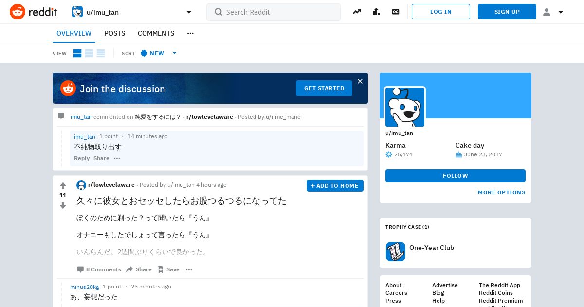Click the SIGN UP button
The width and height of the screenshot is (584, 307).
point(507,12)
